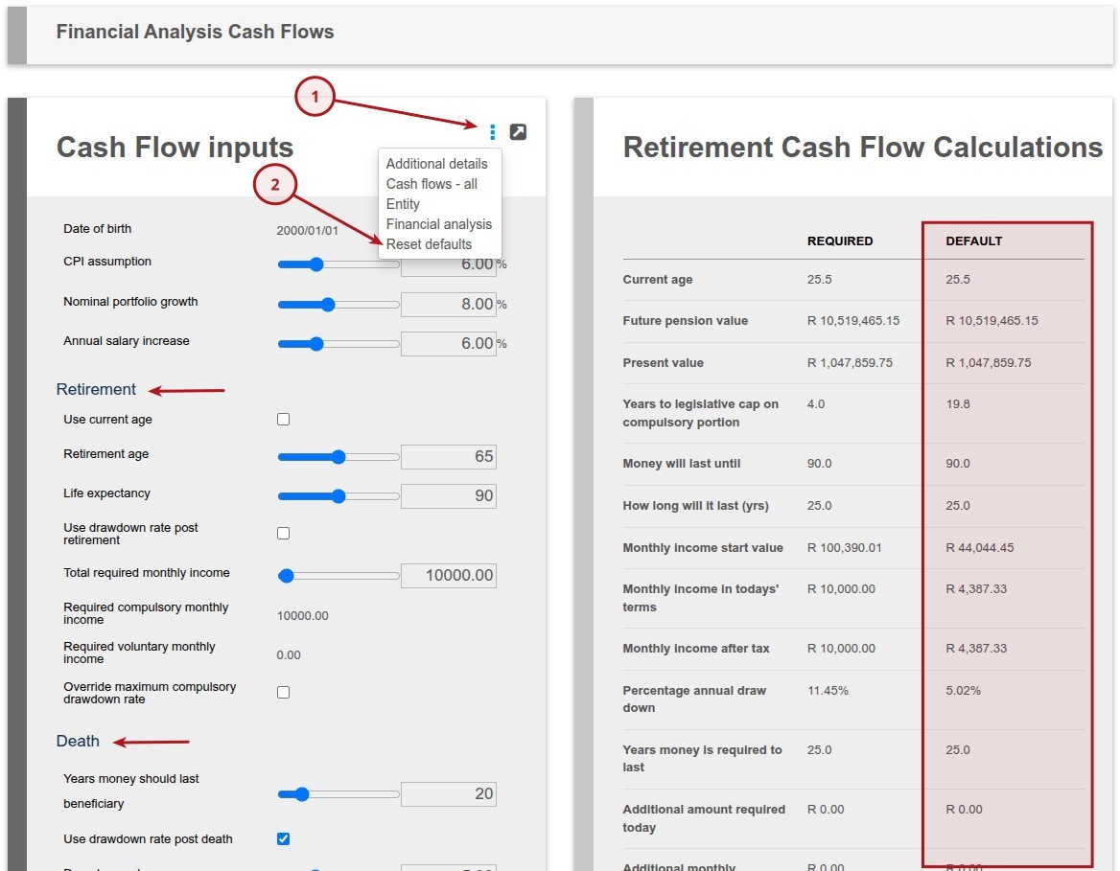Click the REQUIRED column header
Image resolution: width=1120 pixels, height=871 pixels.
click(x=840, y=241)
